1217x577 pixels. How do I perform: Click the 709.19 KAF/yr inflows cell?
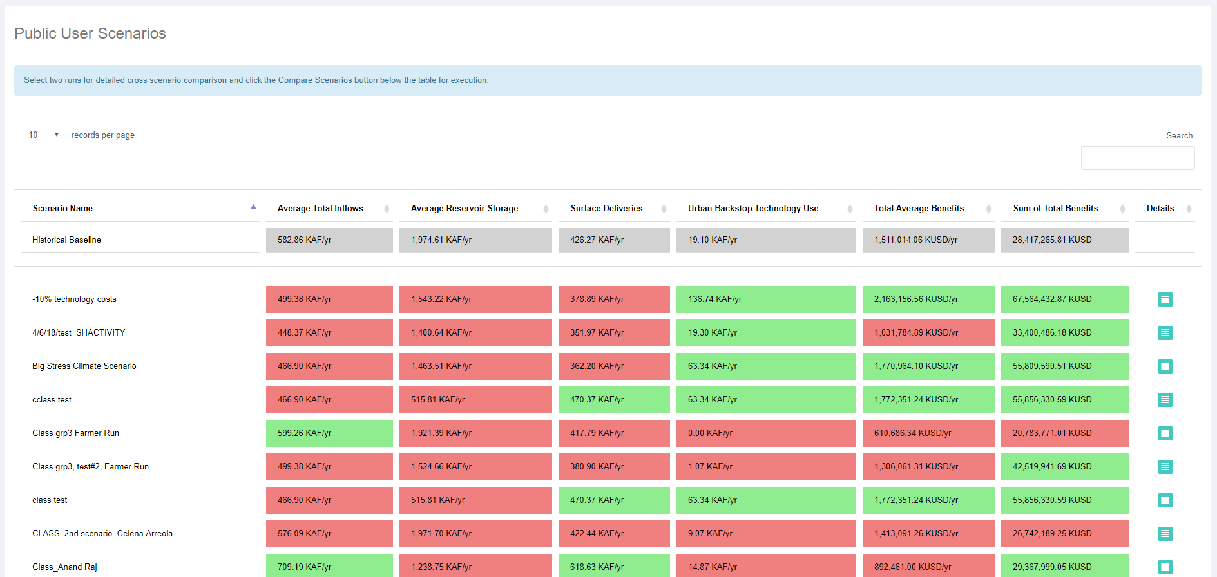(x=329, y=566)
